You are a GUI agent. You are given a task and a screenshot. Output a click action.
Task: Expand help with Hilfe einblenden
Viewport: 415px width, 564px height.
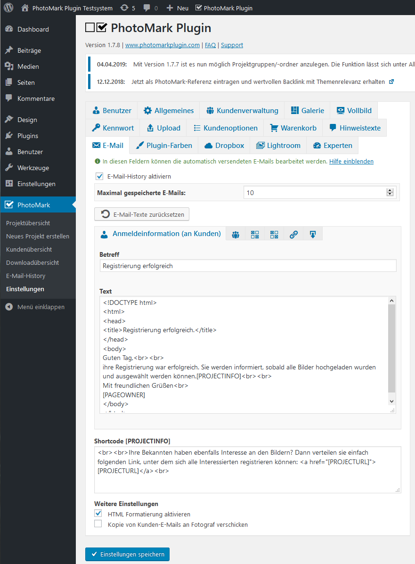[351, 161]
